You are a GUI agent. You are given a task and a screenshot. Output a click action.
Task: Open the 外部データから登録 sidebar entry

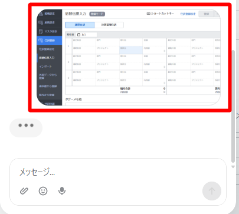[x=48, y=77]
